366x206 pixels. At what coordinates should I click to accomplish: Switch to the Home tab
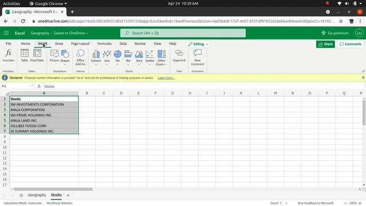tap(25, 43)
